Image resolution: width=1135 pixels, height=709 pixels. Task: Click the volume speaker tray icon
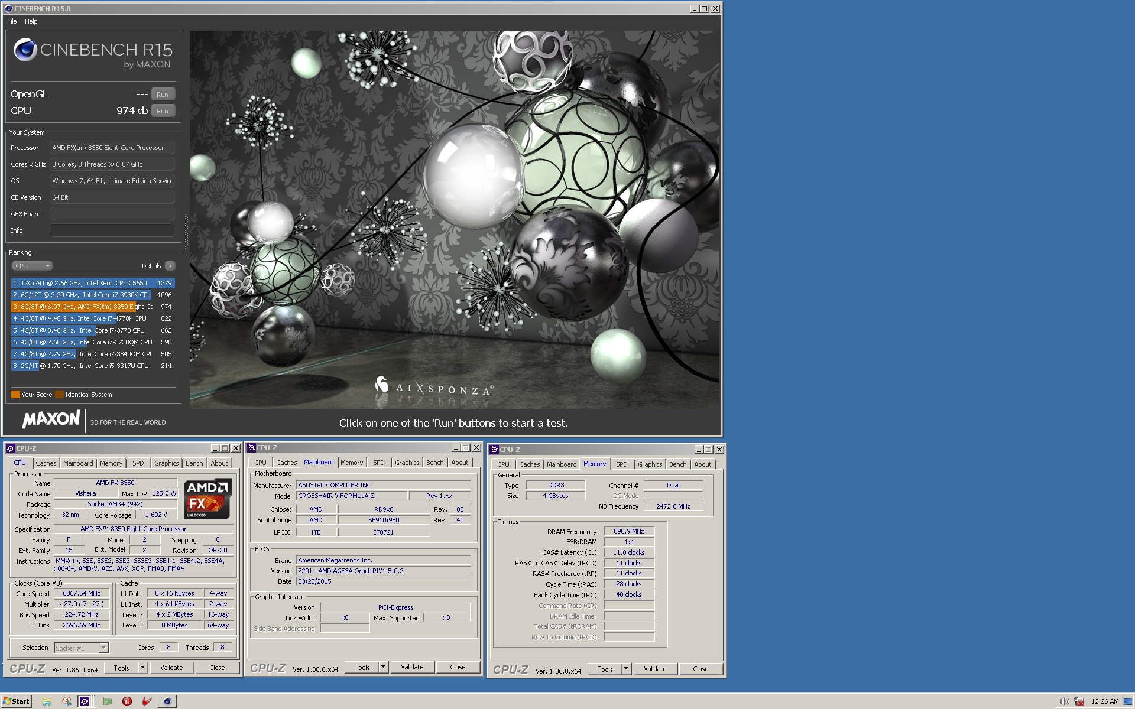1064,701
